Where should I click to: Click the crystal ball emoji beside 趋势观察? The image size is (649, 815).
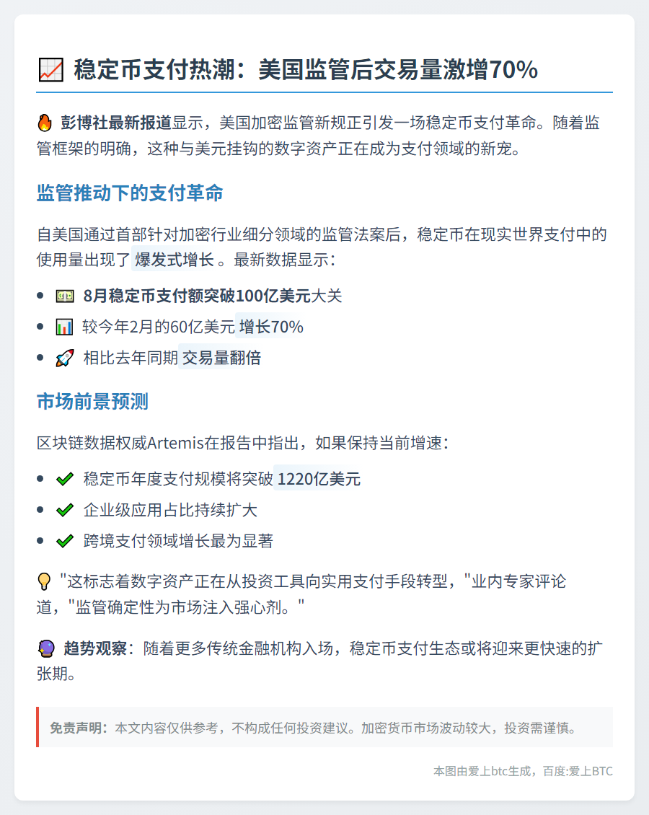(45, 649)
